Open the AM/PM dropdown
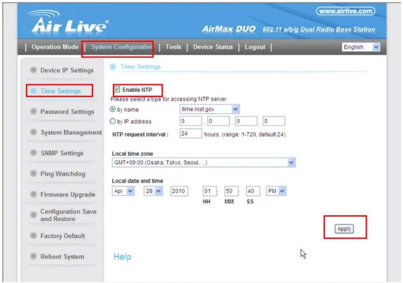Image resolution: width=403 pixels, height=283 pixels. pos(276,191)
